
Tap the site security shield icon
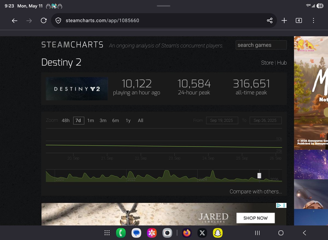tap(58, 21)
